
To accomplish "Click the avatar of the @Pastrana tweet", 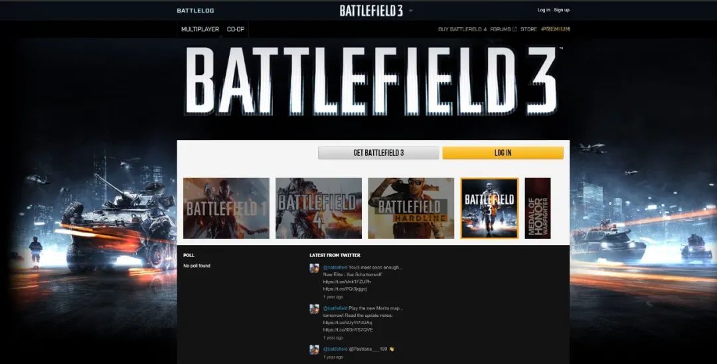I will click(314, 350).
